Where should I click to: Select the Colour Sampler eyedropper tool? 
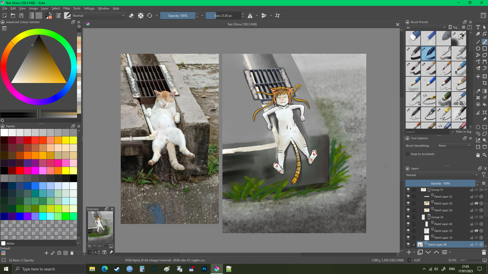[478, 91]
